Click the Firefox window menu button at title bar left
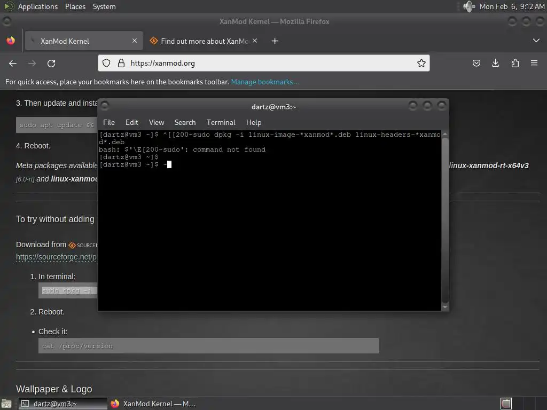 (x=6, y=21)
